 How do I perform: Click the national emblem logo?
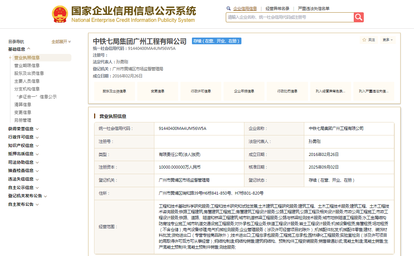tap(60, 14)
